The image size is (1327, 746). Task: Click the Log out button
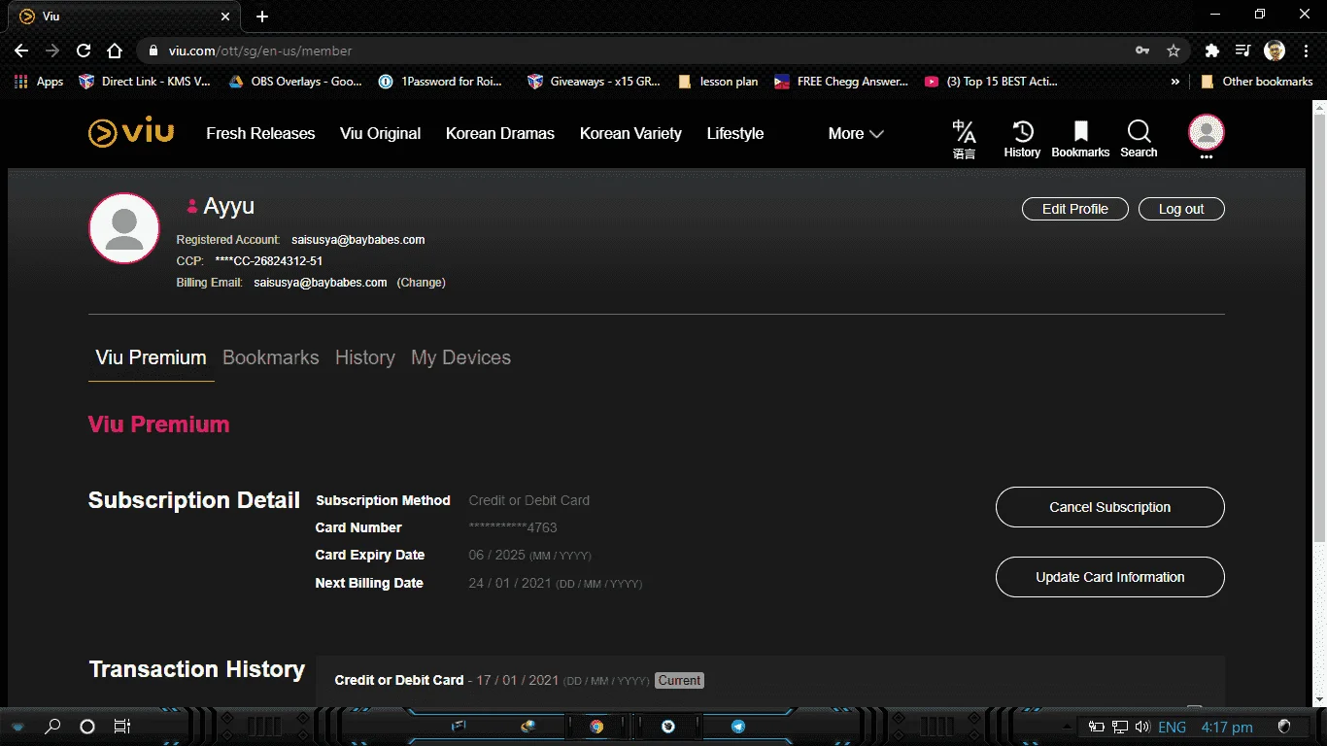tap(1180, 209)
